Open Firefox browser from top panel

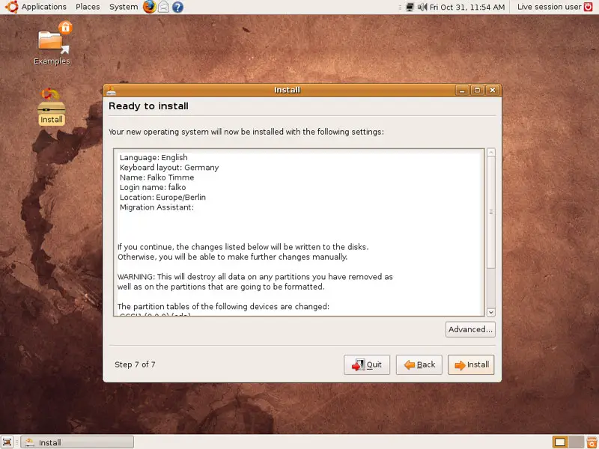(149, 7)
